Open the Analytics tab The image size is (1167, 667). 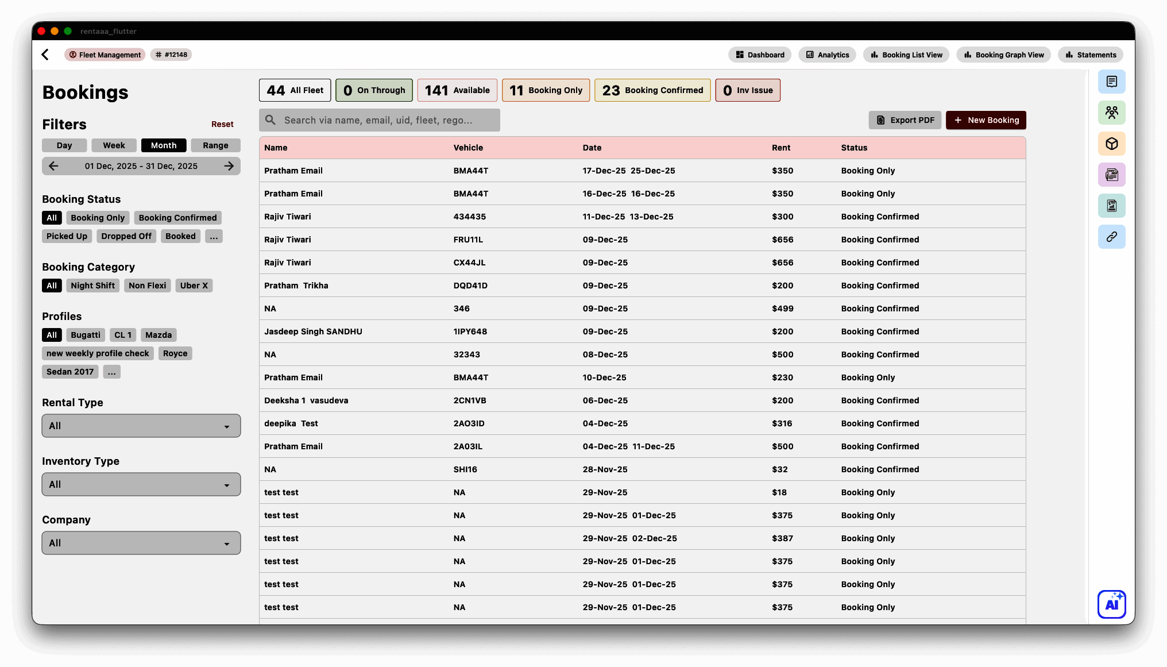point(827,55)
